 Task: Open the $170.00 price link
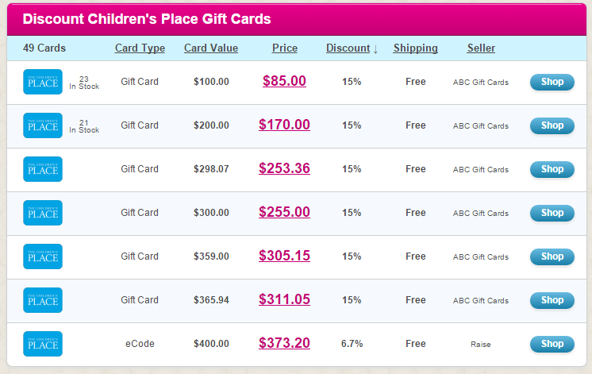click(284, 125)
